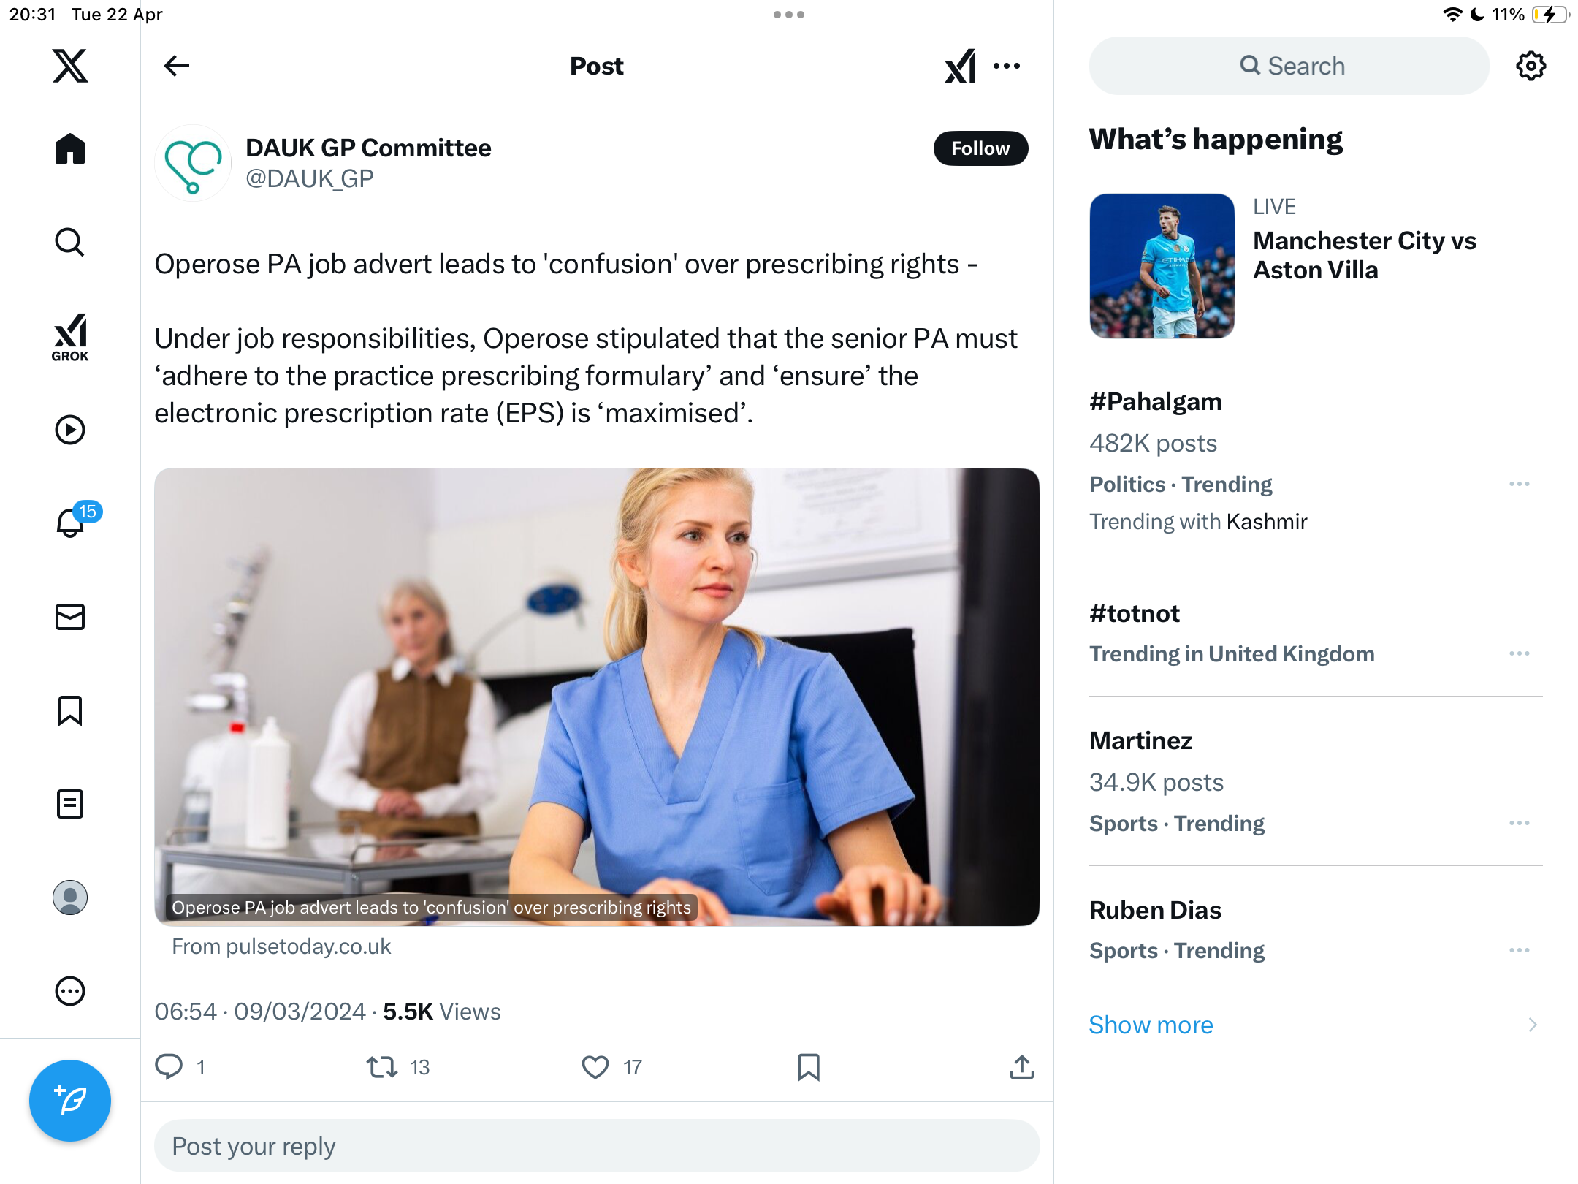Repost the post with 13 reposts
The width and height of the screenshot is (1578, 1184).
tap(382, 1067)
